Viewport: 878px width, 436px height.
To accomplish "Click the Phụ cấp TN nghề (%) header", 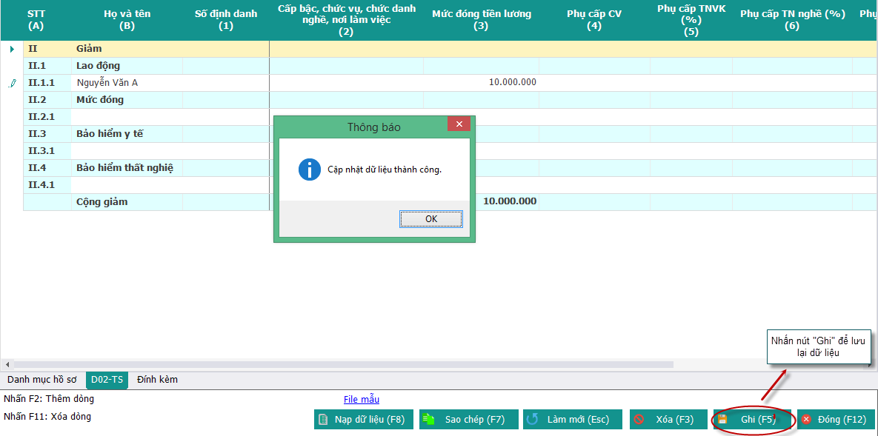I will tap(792, 20).
